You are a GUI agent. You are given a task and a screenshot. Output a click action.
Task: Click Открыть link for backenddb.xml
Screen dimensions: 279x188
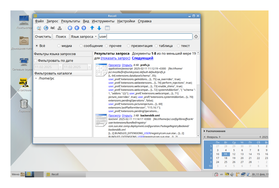pos(127,116)
